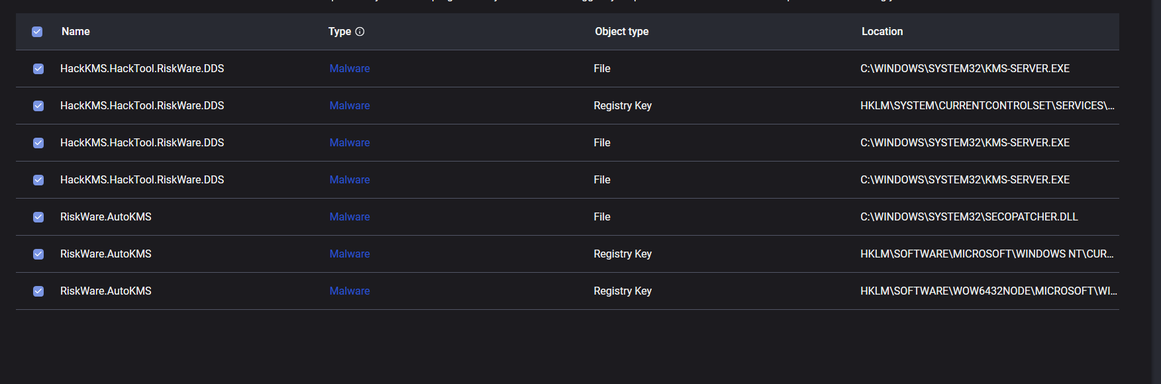Uncheck the fourth row's HackKMS checkbox
Image resolution: width=1161 pixels, height=384 pixels.
tap(38, 180)
